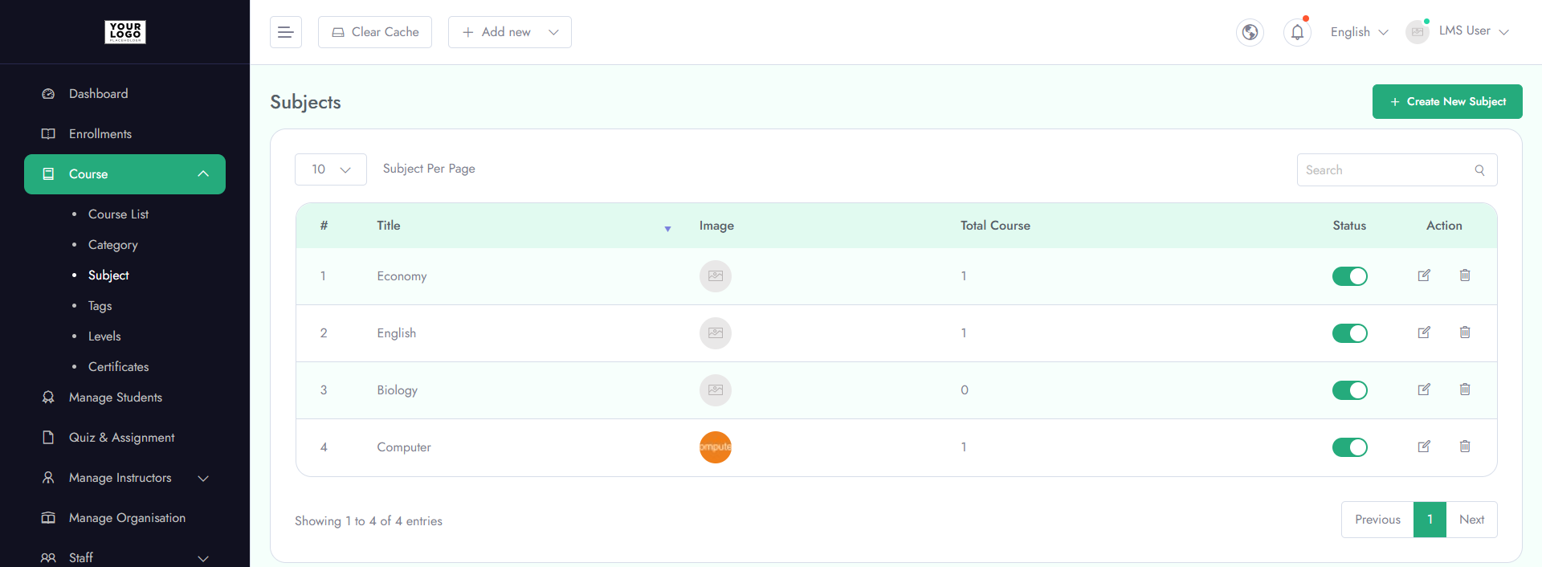1542x567 pixels.
Task: Click the Title column sort arrow
Action: (x=667, y=229)
